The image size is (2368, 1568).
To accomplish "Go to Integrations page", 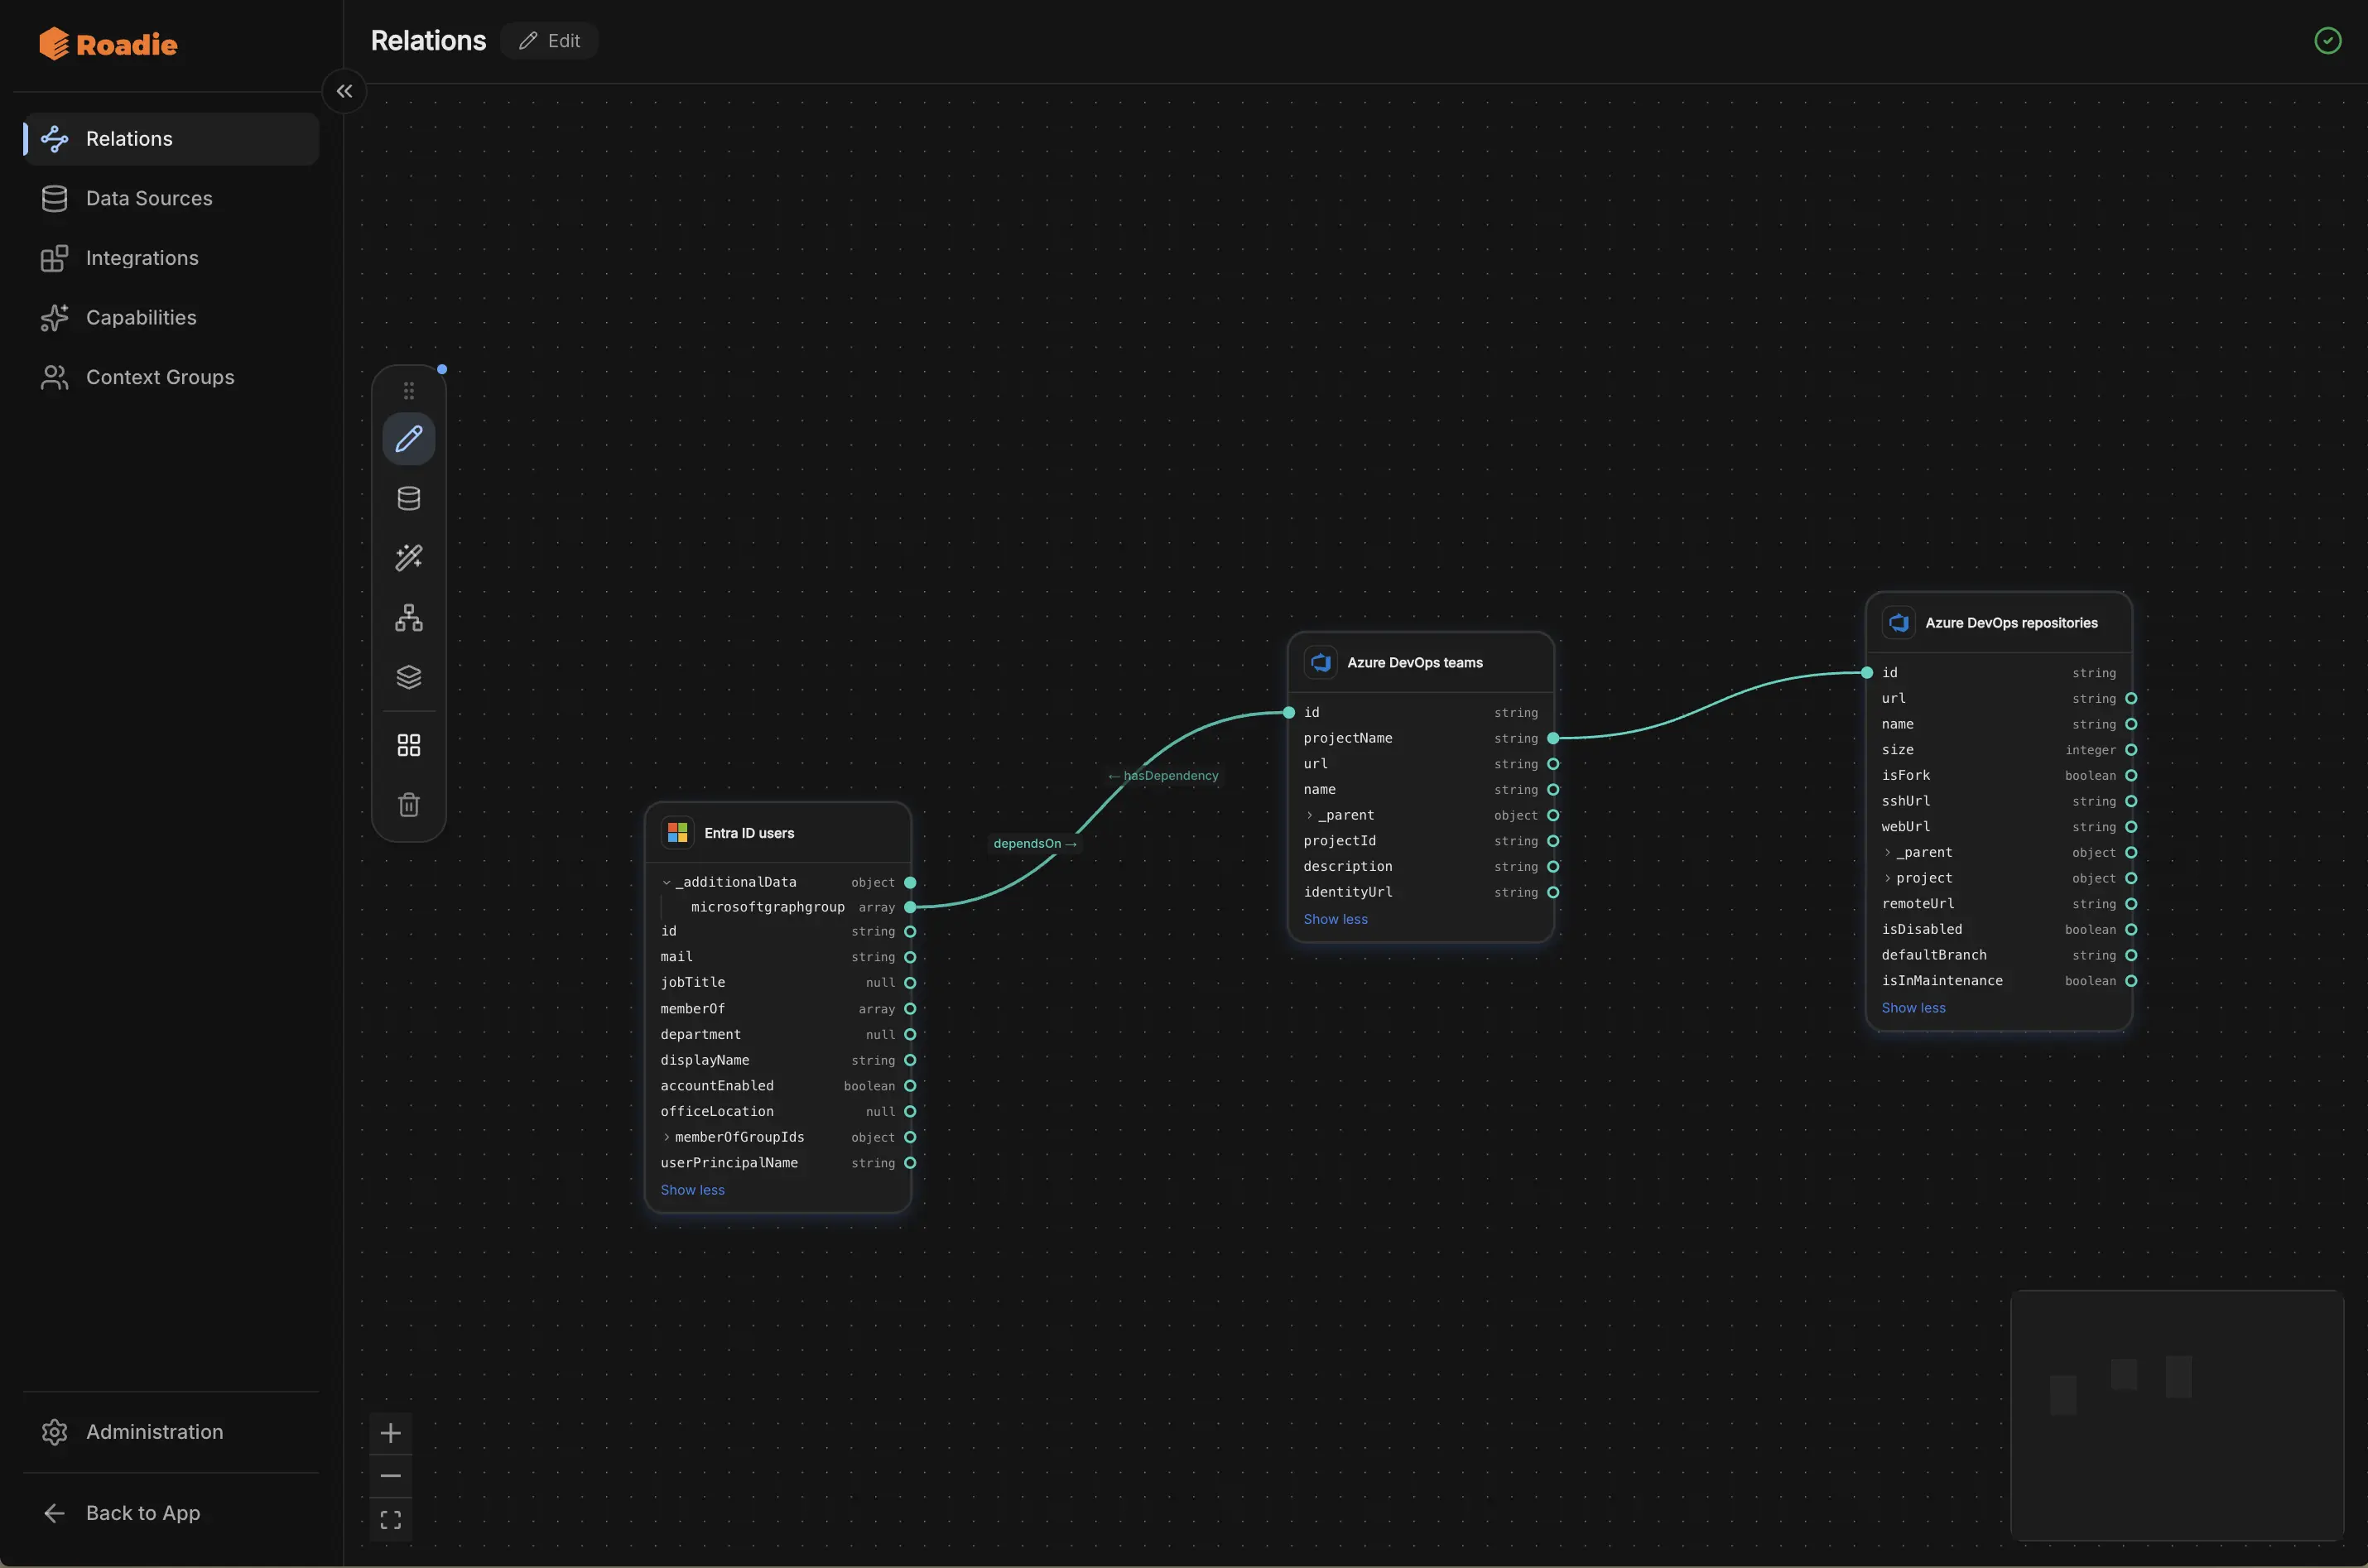I will [x=171, y=258].
